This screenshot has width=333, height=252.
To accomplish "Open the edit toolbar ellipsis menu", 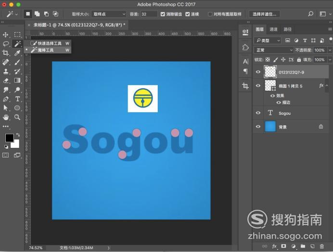I will coord(6,126).
